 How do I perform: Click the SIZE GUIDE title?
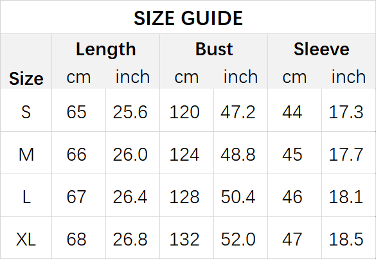tap(188, 18)
